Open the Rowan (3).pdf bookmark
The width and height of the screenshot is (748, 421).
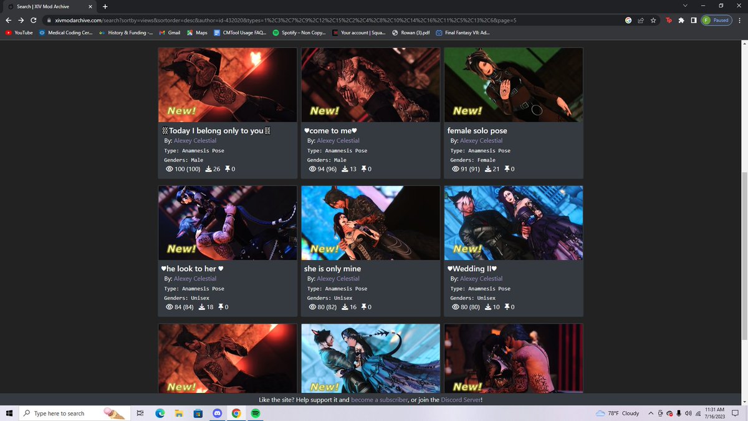pos(411,32)
